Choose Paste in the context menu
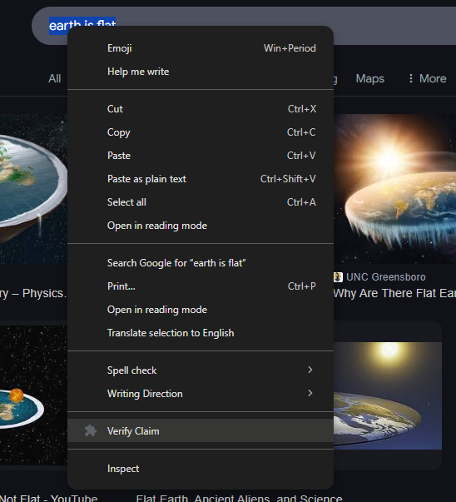This screenshot has height=502, width=456. coord(201,156)
